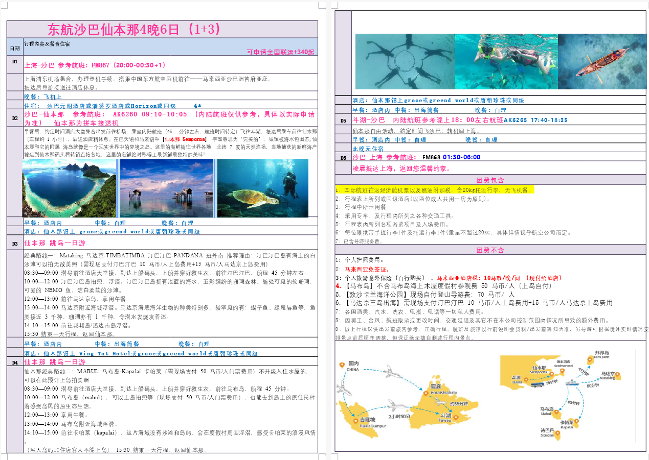Click the Kota Kinabalu 亚庇 map pin

coord(424,394)
